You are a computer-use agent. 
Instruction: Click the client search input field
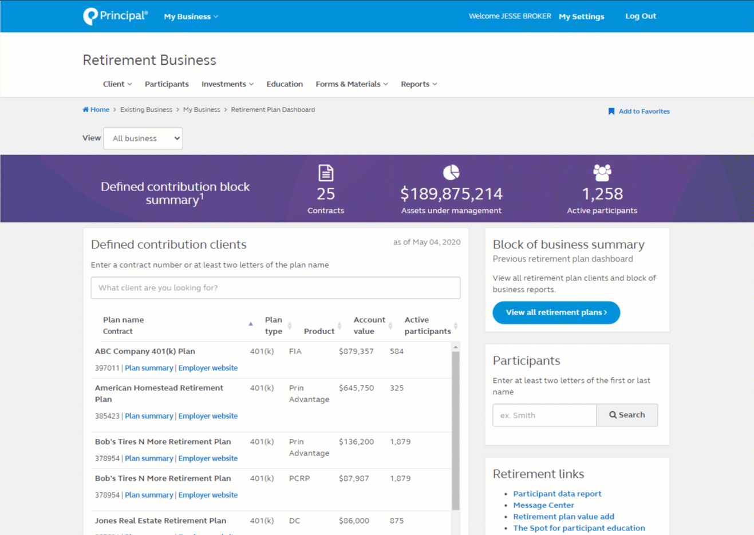point(275,288)
